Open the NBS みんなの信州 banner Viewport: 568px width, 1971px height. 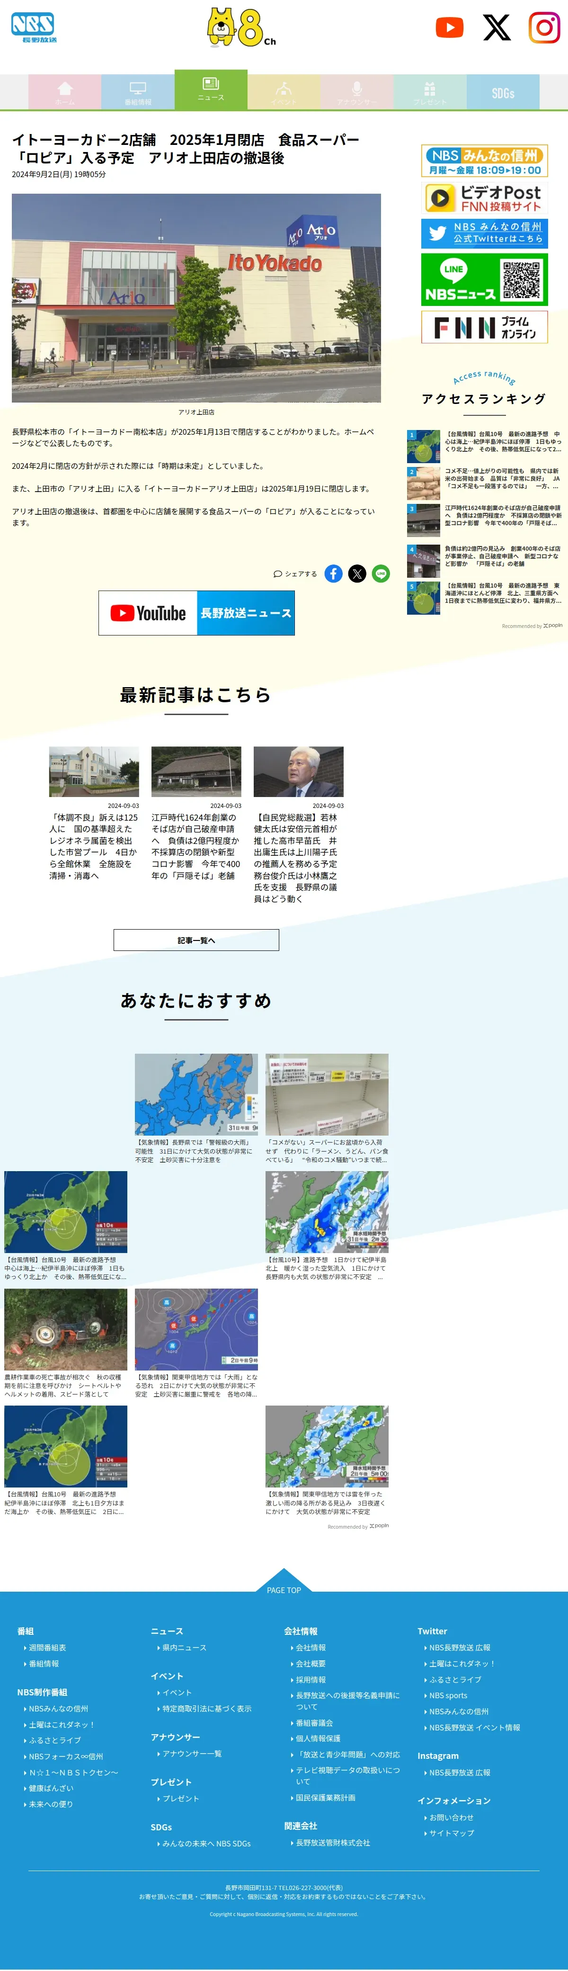pos(485,161)
